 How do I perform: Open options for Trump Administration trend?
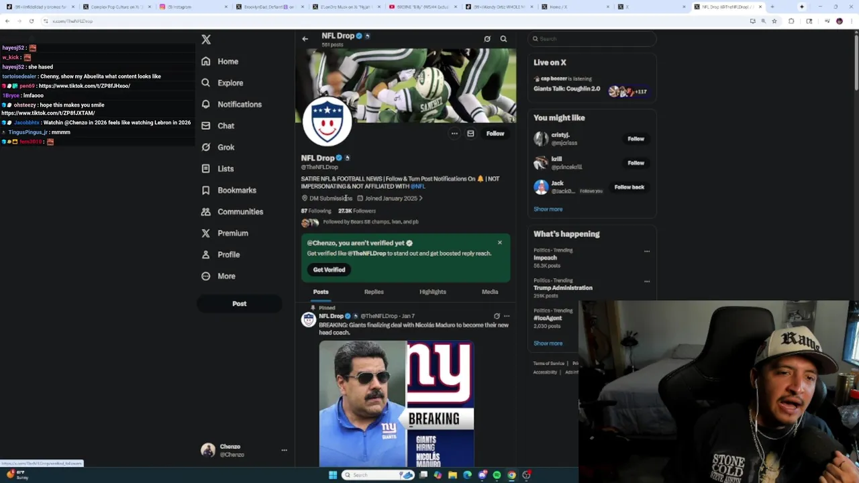pyautogui.click(x=647, y=282)
